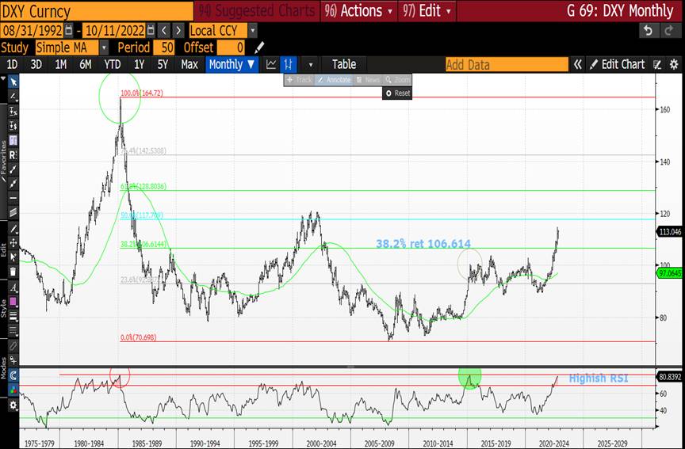
Task: Select the 1Y range tab
Action: tap(139, 65)
